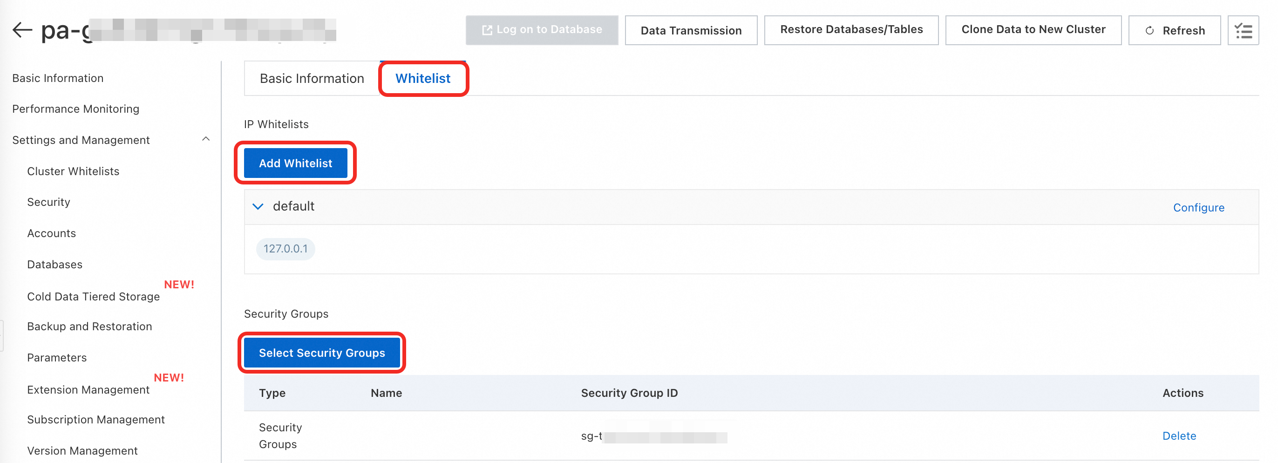This screenshot has width=1278, height=463.
Task: Open the Basic Information tab
Action: pyautogui.click(x=312, y=78)
